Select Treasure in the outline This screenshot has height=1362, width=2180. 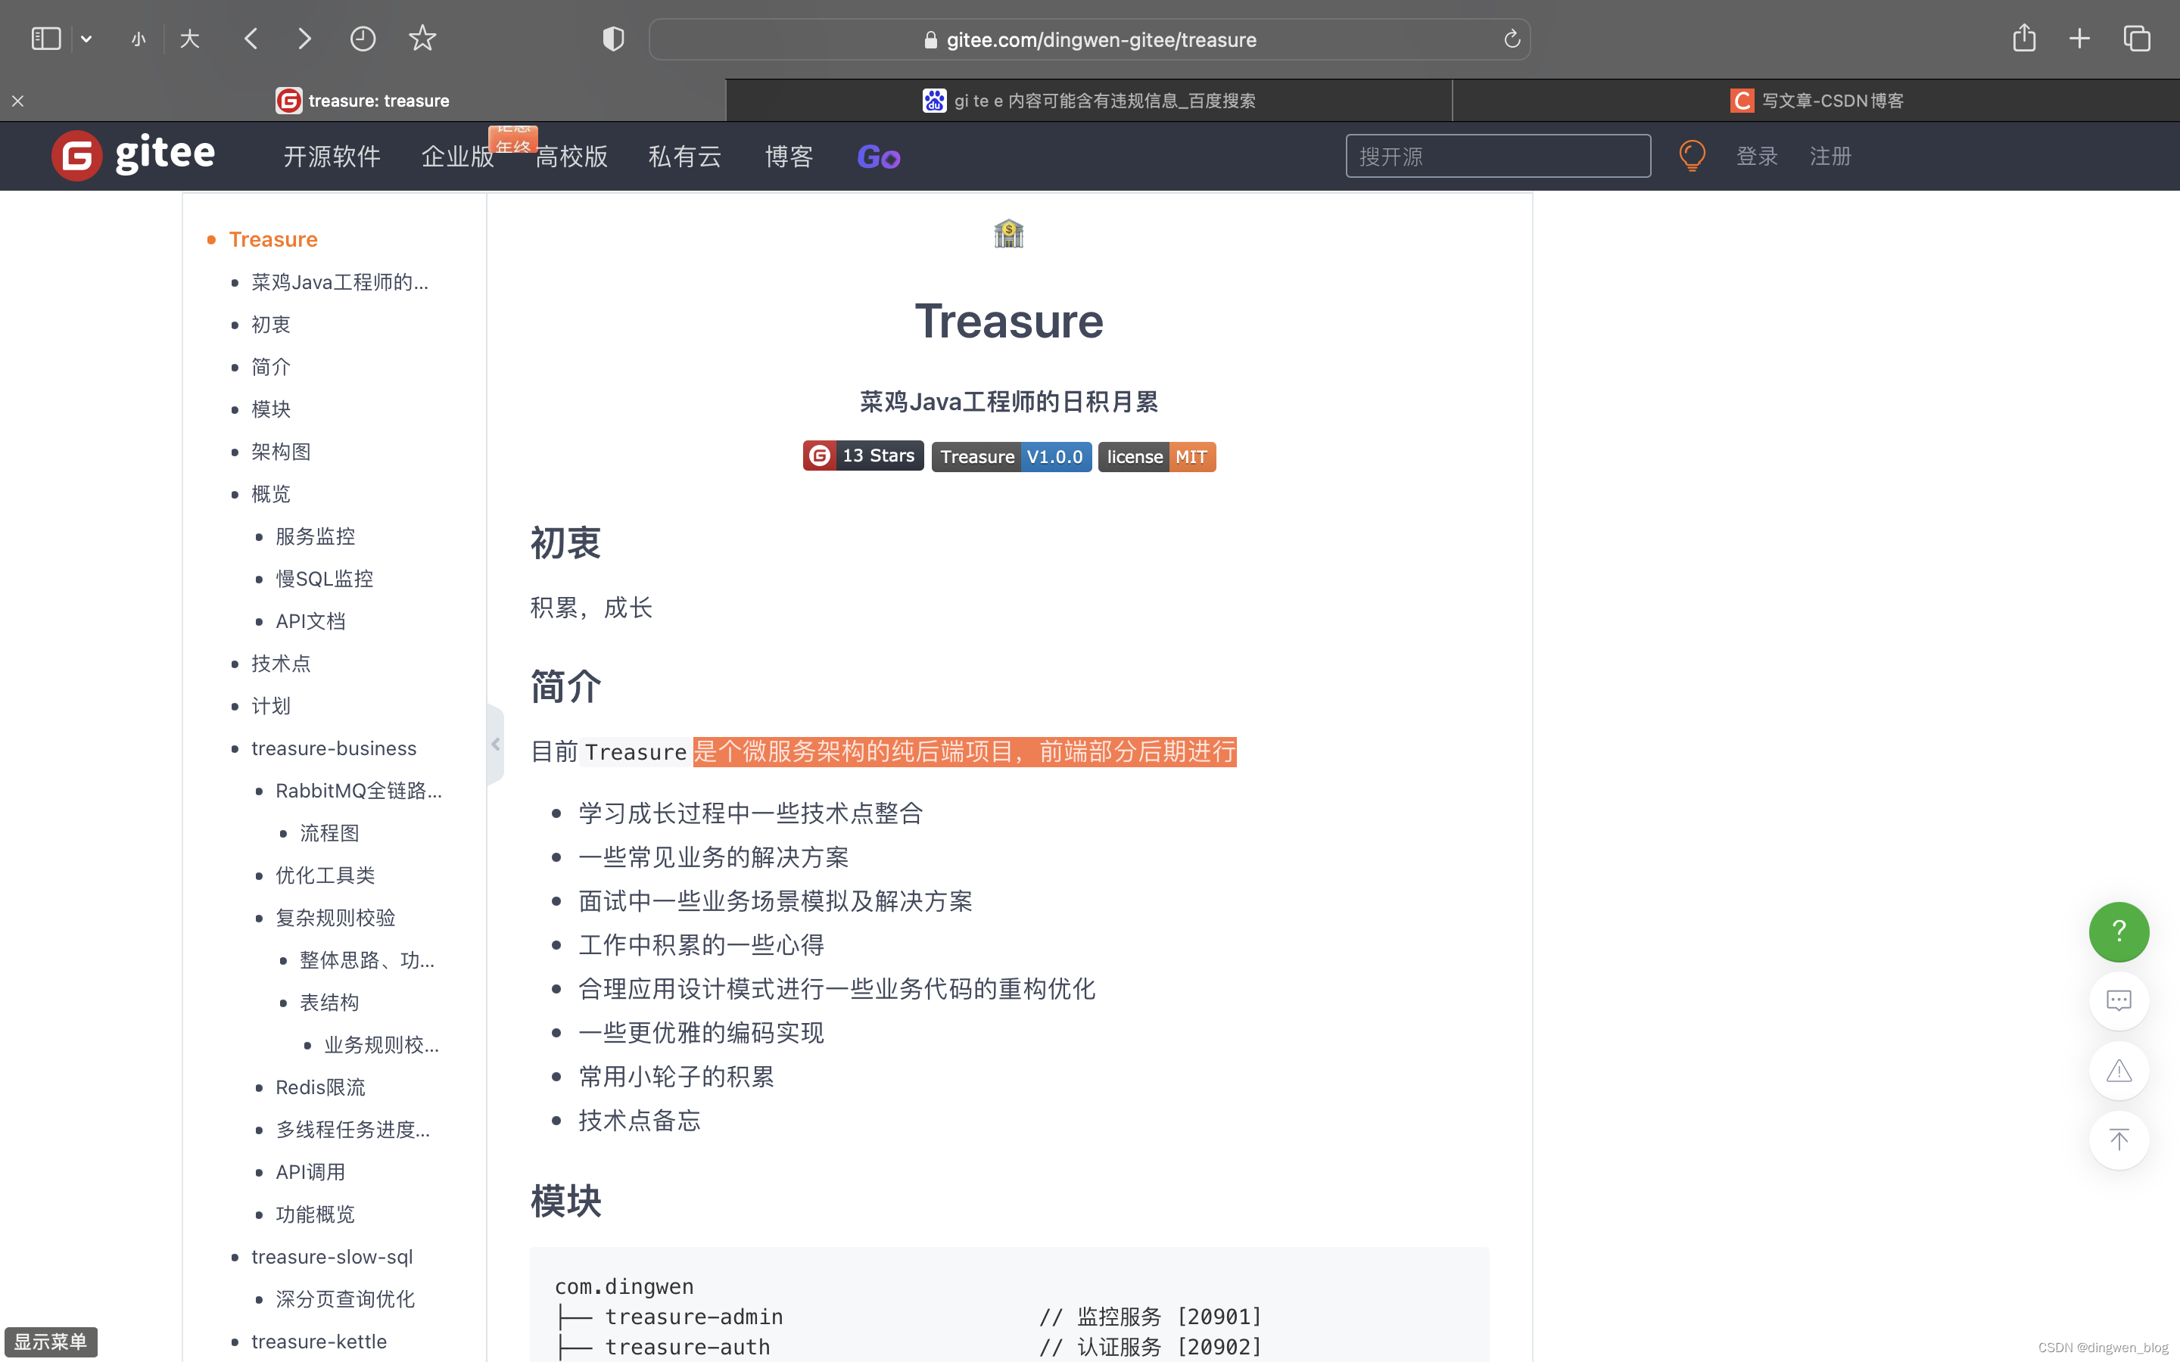click(x=273, y=240)
